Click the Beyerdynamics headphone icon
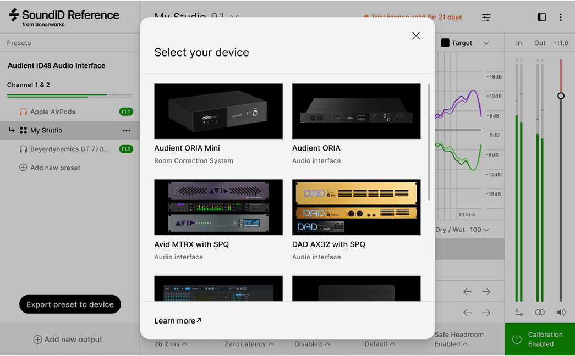 coord(23,149)
